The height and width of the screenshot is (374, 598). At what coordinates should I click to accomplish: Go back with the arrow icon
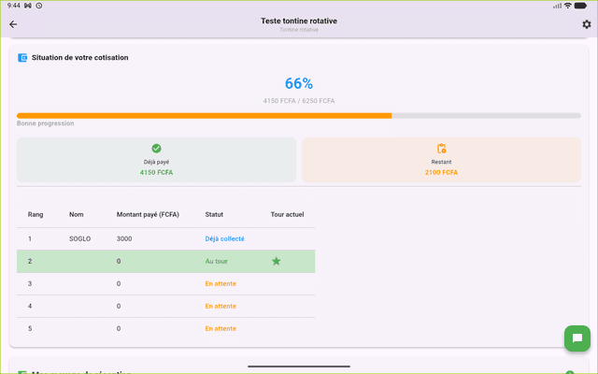(x=13, y=24)
